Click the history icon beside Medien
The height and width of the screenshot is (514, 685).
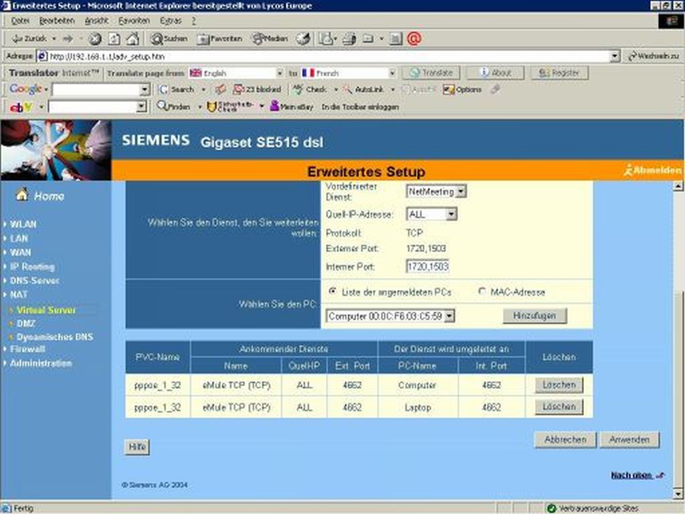point(303,39)
